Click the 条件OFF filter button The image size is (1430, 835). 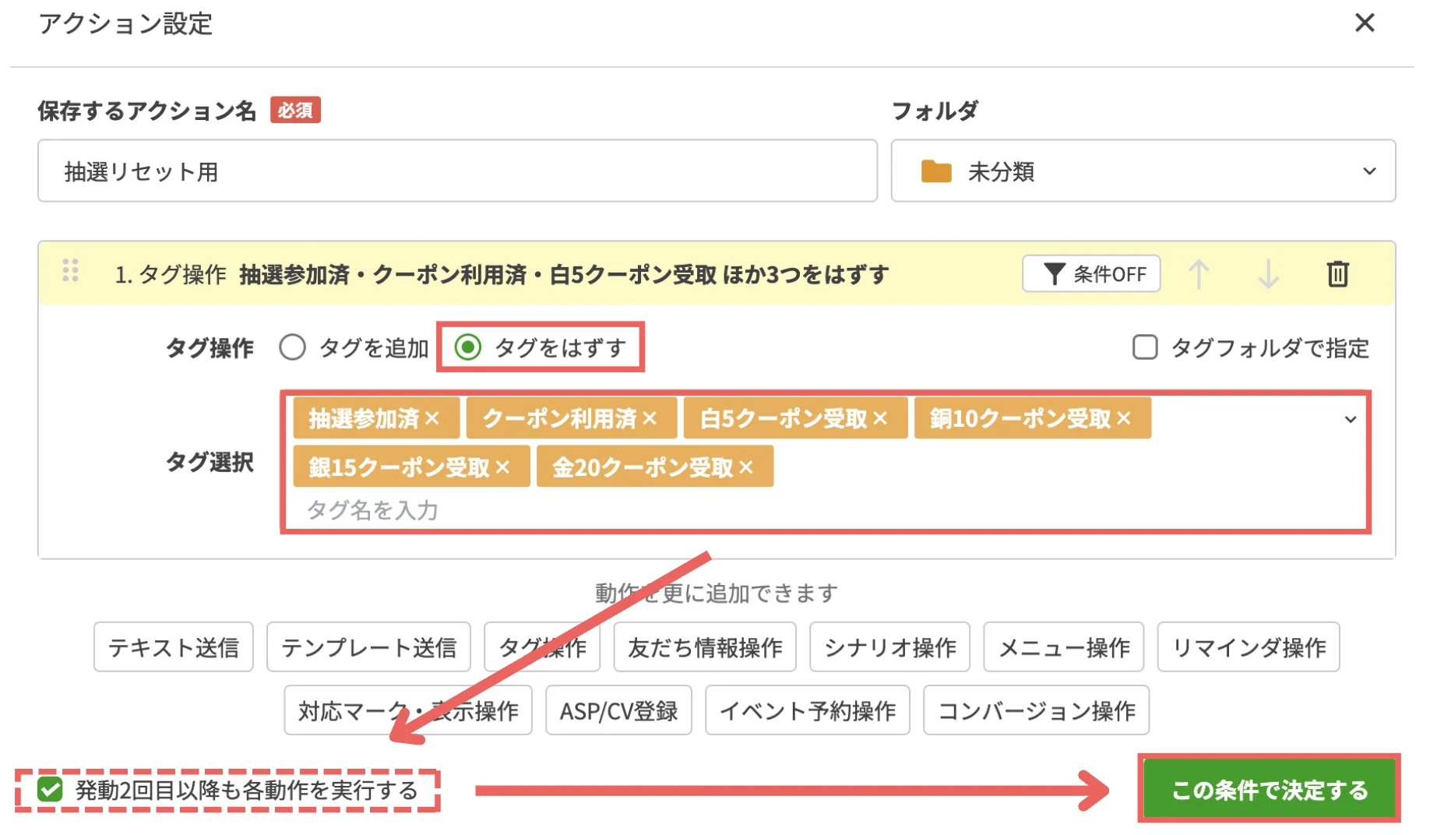coord(1090,273)
